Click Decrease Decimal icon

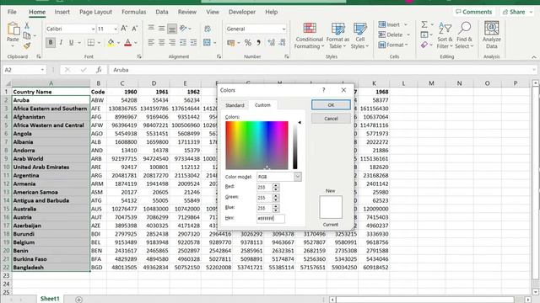(282, 43)
